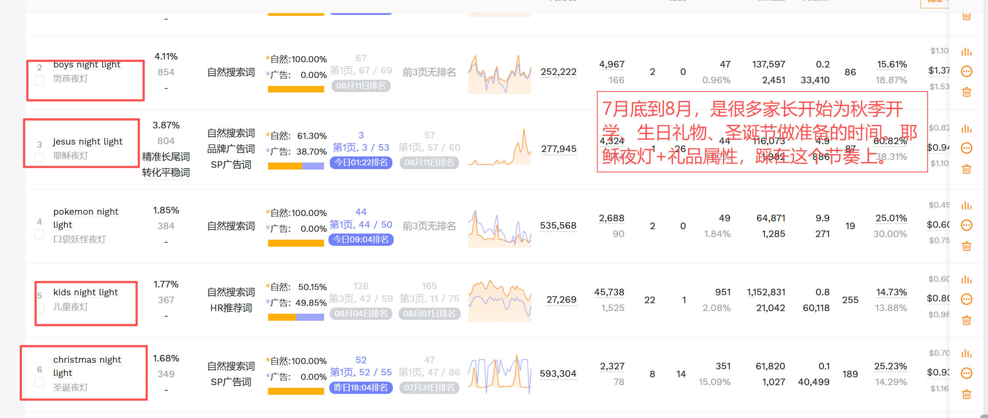This screenshot has width=988, height=418.
Task: Open more options icon in boys night light row
Action: coord(966,71)
